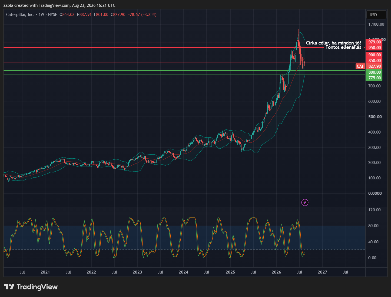The image size is (391, 297).
Task: Click the 2027 label on time axis
Action: [323, 272]
